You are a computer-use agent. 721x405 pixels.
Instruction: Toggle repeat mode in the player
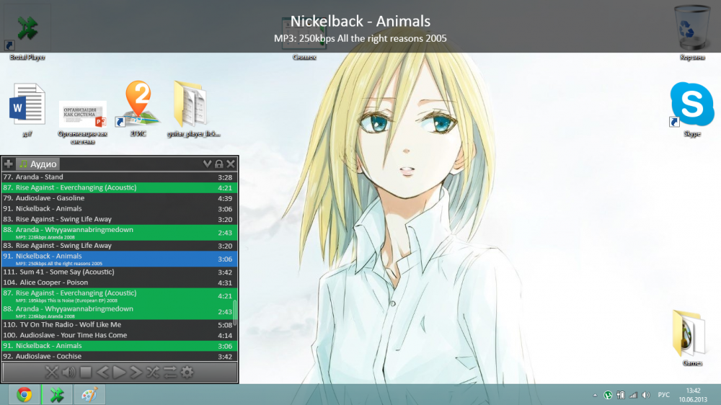170,373
